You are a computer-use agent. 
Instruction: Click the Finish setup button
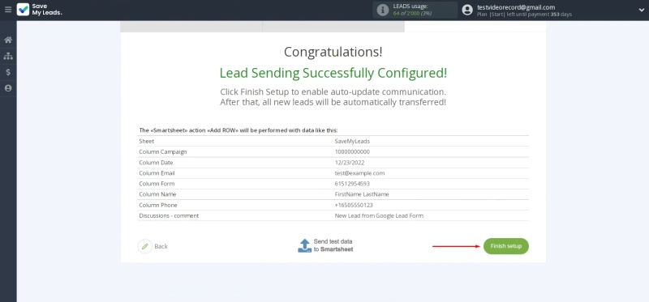[x=505, y=246]
